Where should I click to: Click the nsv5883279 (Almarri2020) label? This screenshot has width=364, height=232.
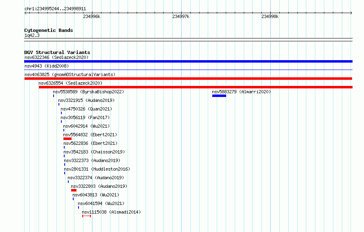point(241,92)
